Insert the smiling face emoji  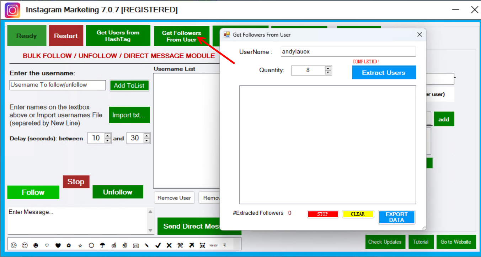[x=14, y=245]
